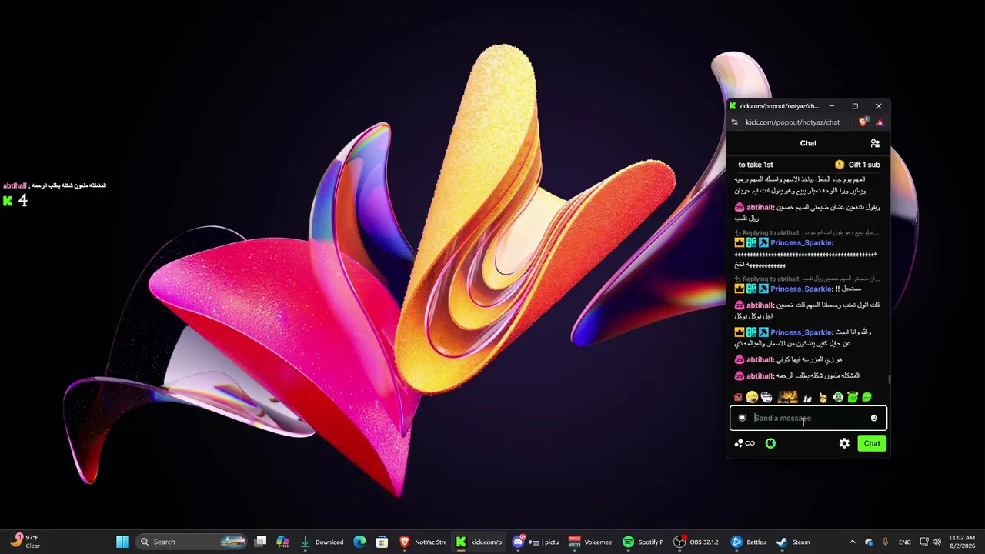Open the chat users list icon
Screen dimensions: 985x554
(875, 143)
